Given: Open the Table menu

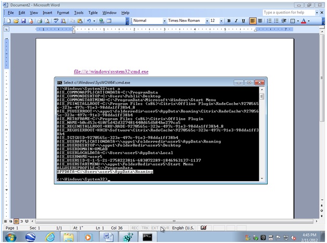Looking at the screenshot, I should point(93,12).
